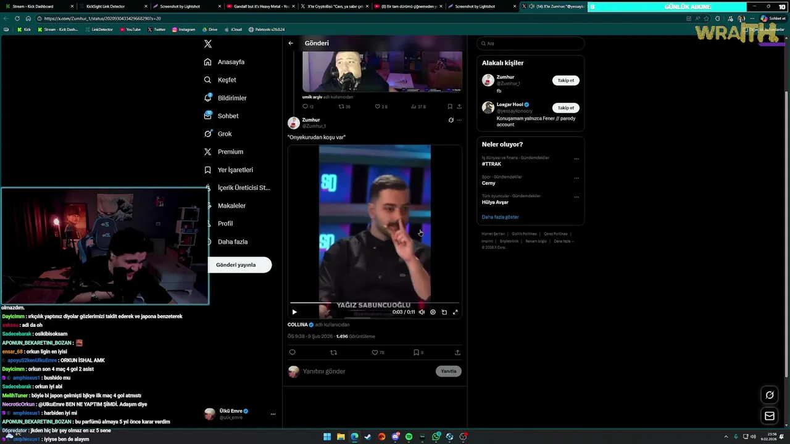790x444 pixels.
Task: Enter fullscreen on the video
Action: point(455,312)
